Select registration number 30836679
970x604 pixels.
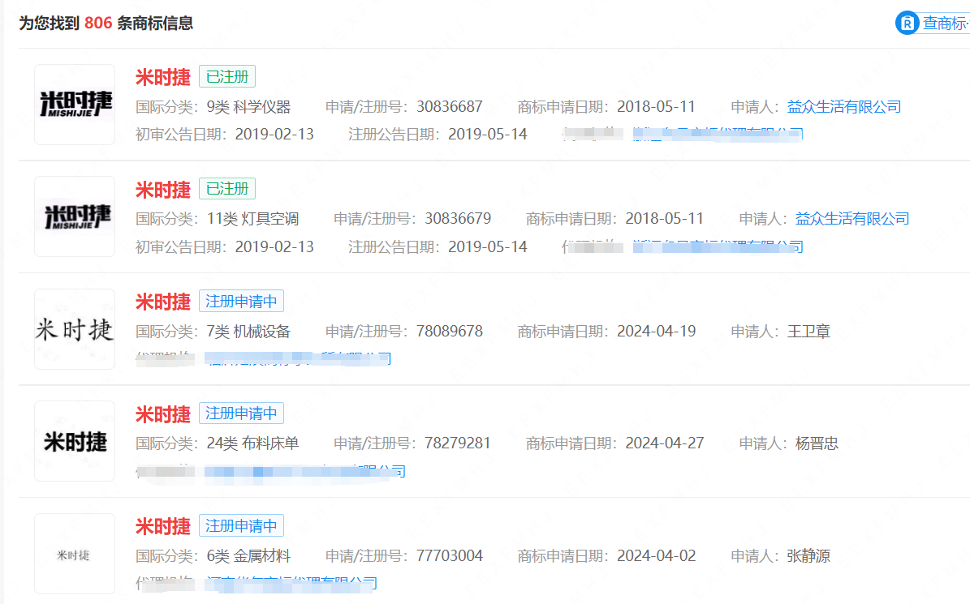(x=458, y=219)
